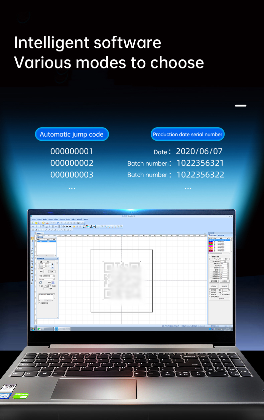Screen dimensions: 264x420
Task: Click the Undo arrow icon
Action: [57, 223]
